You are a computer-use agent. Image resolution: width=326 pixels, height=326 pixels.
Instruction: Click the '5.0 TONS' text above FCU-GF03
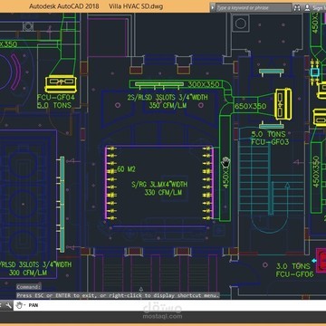268,134
